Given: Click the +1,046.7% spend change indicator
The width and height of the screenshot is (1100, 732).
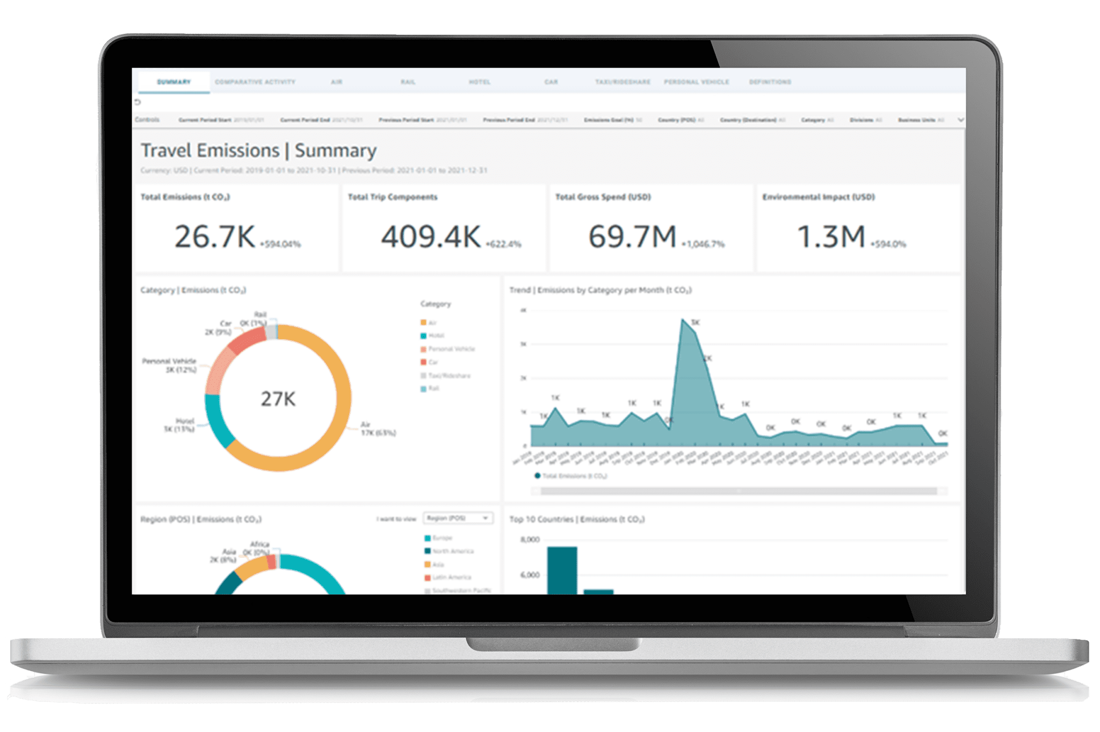Looking at the screenshot, I should point(703,244).
